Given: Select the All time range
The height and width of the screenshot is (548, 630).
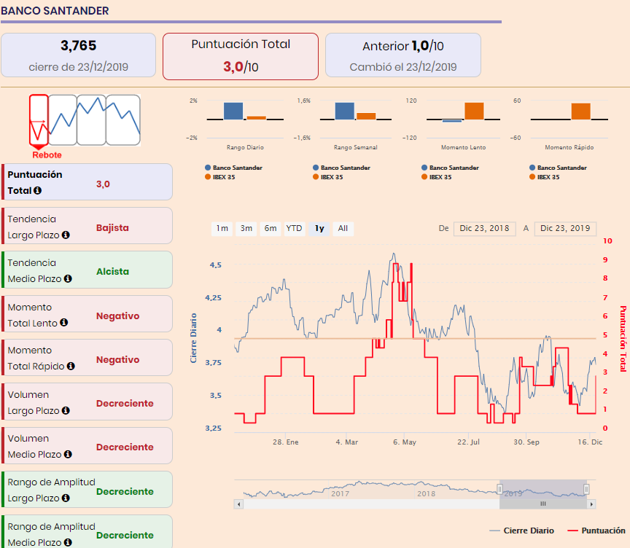Looking at the screenshot, I should click(343, 228).
